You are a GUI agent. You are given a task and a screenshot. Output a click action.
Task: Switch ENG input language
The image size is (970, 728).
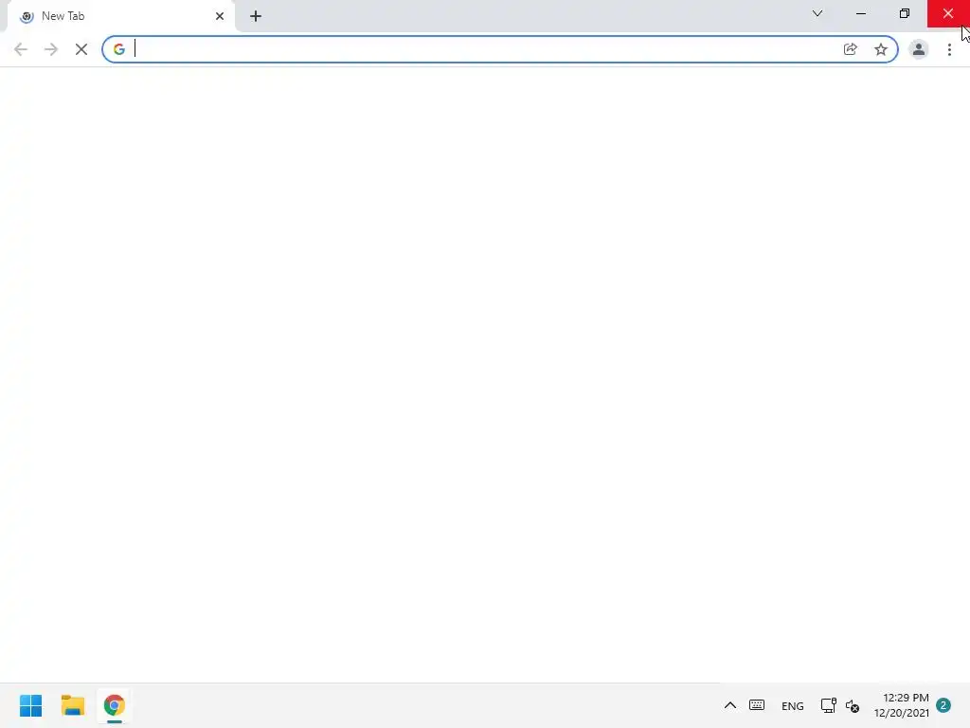[793, 705]
